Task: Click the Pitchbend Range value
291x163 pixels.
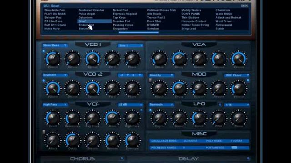Action: pyautogui.click(x=184, y=148)
